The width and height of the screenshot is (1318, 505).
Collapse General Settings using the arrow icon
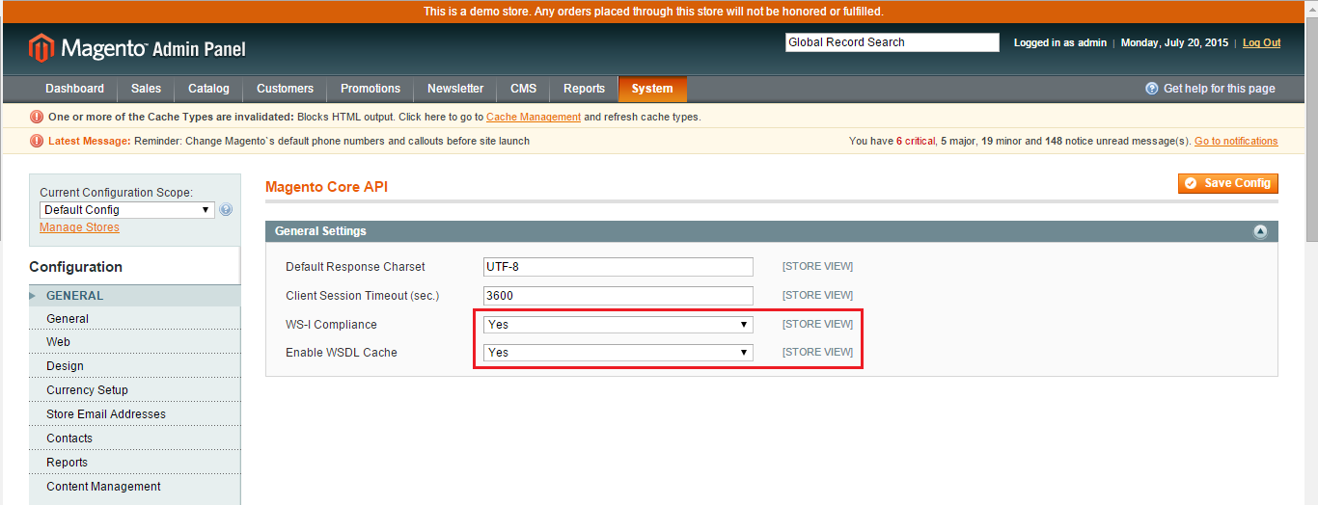pos(1259,231)
